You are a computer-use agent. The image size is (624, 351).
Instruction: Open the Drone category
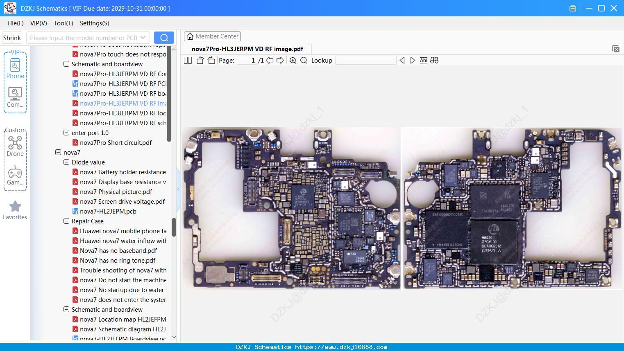pyautogui.click(x=15, y=146)
